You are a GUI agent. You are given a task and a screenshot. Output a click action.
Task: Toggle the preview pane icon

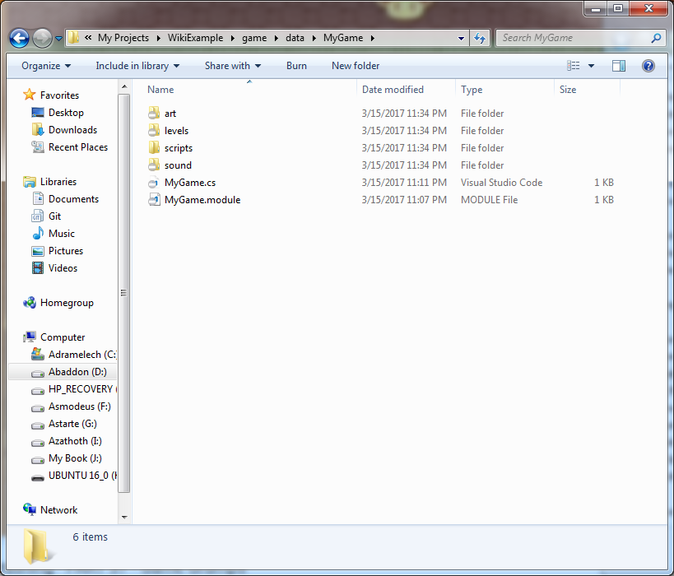[x=619, y=66]
